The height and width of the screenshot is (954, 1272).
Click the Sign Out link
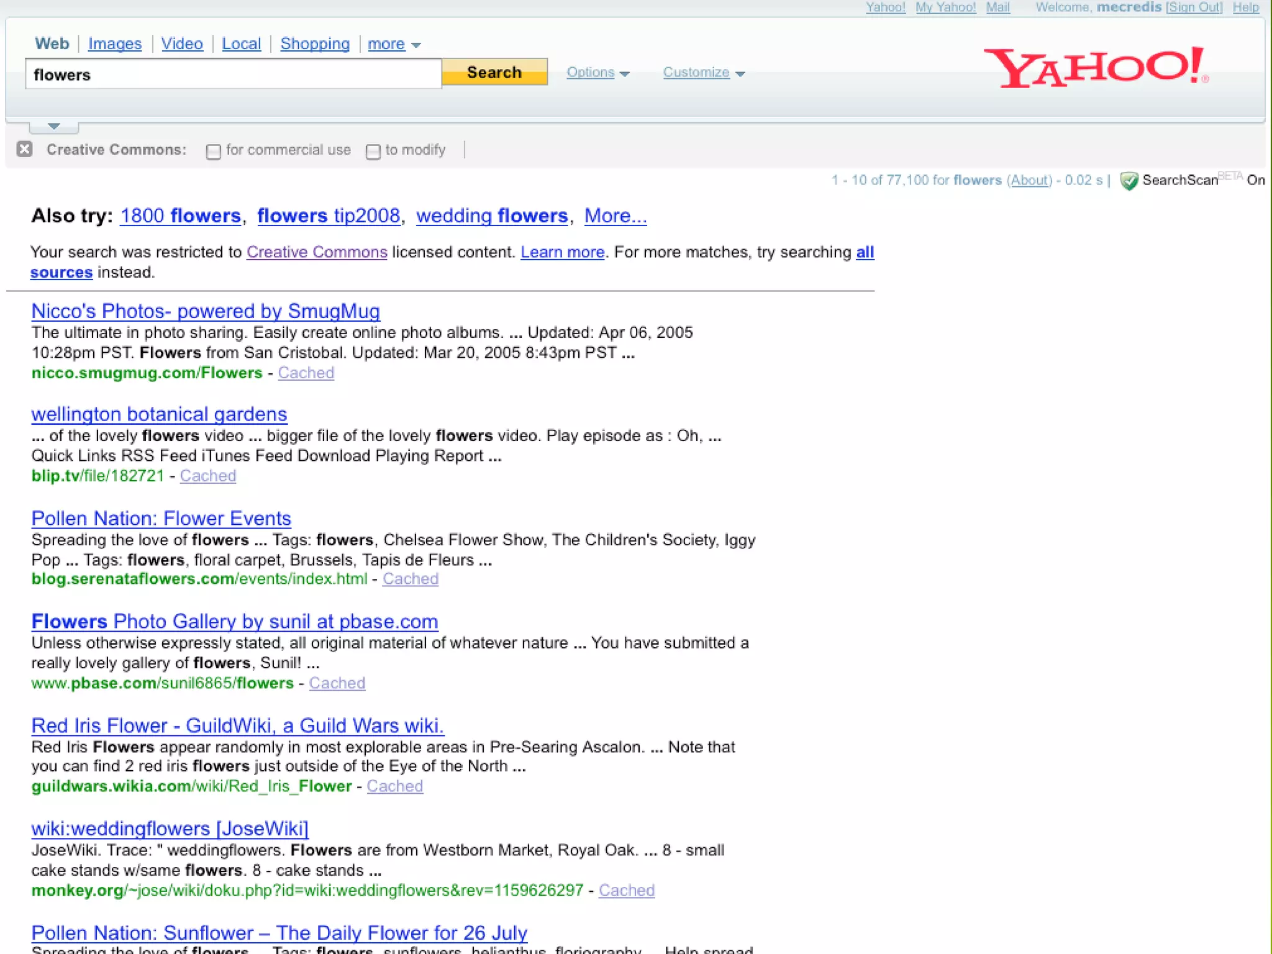click(1194, 7)
